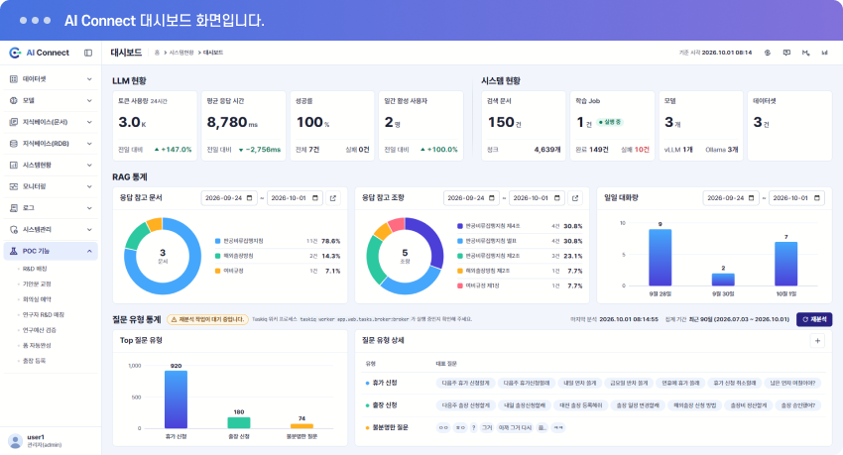Open the 회의실 예약 submenu item
This screenshot has width=843, height=455.
coord(37,299)
